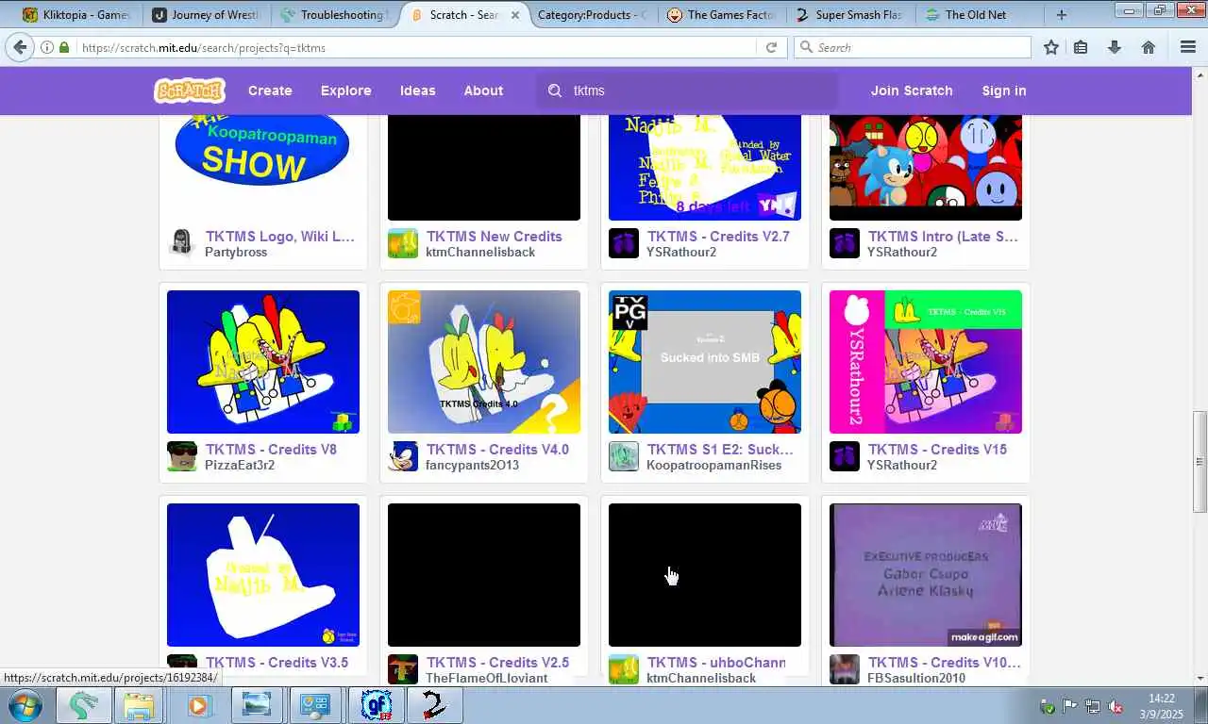Click PizzaEat3r2 avatar
The width and height of the screenshot is (1208, 724).
click(182, 456)
